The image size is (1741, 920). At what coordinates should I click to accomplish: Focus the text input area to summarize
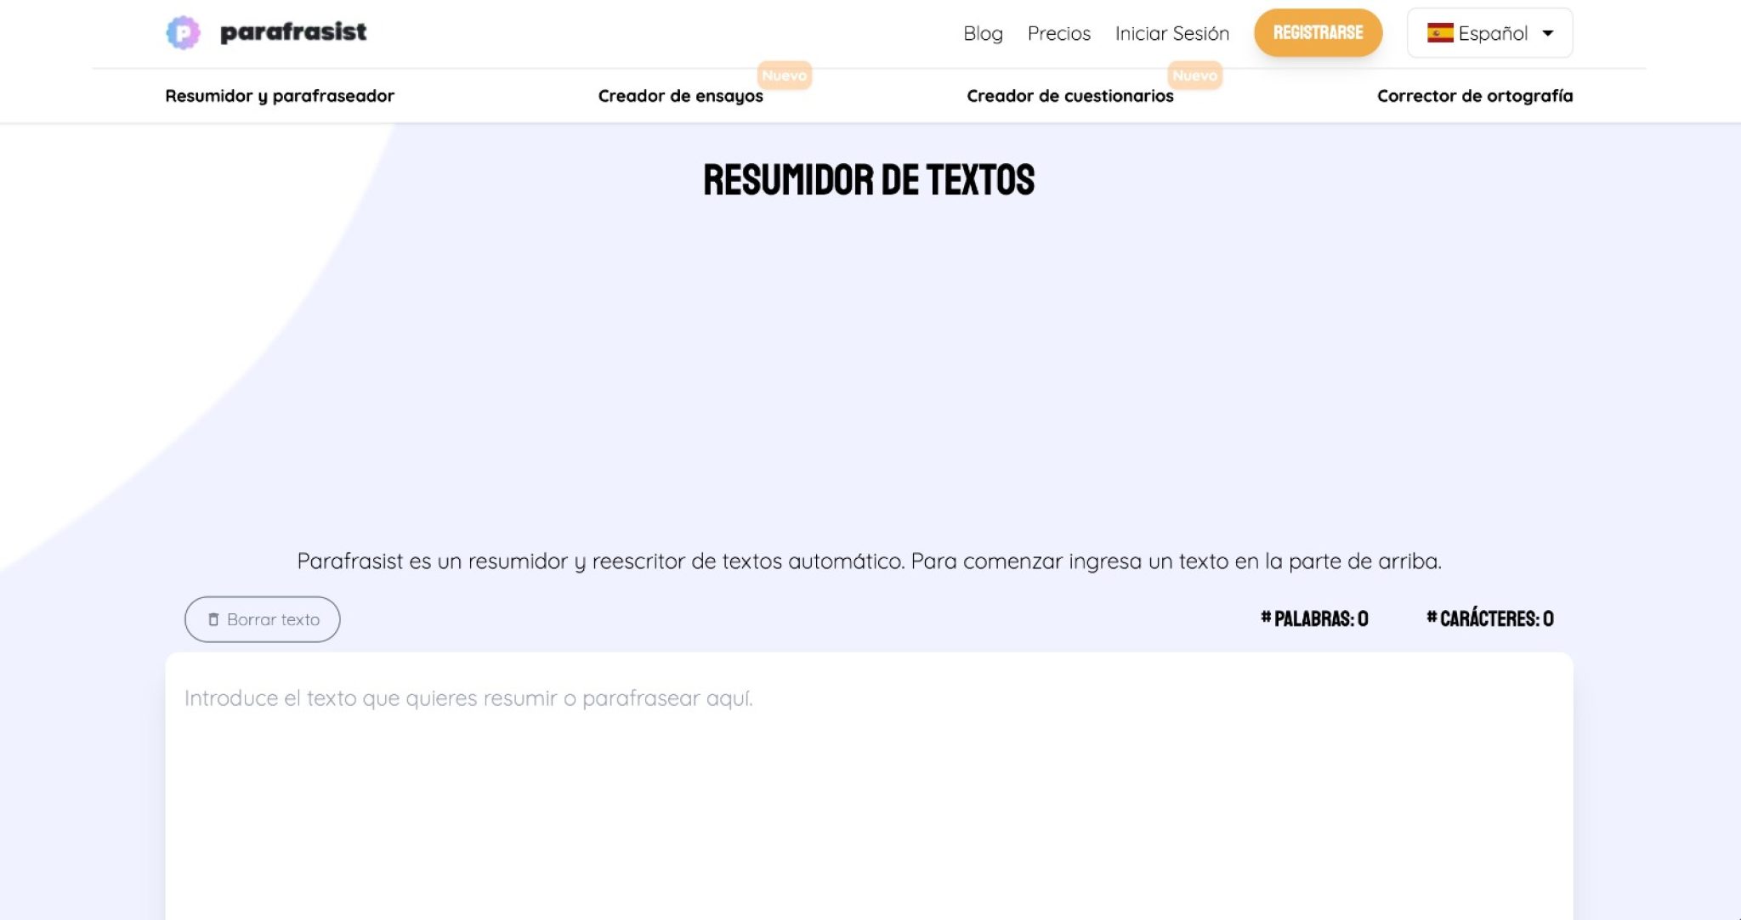click(x=869, y=786)
